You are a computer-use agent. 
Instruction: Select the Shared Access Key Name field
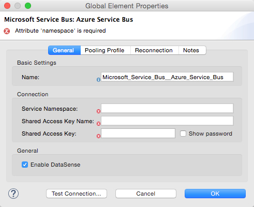[167, 121]
